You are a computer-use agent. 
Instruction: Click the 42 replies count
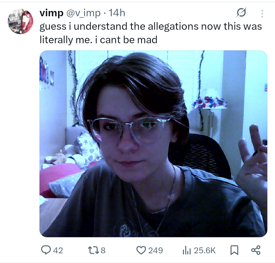click(58, 250)
